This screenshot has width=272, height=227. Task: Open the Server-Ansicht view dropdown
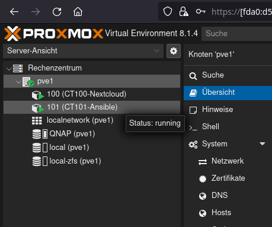(x=83, y=51)
